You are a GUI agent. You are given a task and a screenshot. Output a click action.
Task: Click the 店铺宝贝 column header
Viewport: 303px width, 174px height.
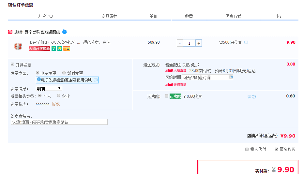click(45, 16)
